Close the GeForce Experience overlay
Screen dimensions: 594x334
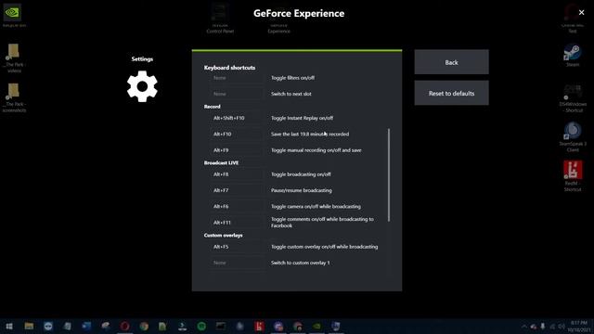pos(582,12)
